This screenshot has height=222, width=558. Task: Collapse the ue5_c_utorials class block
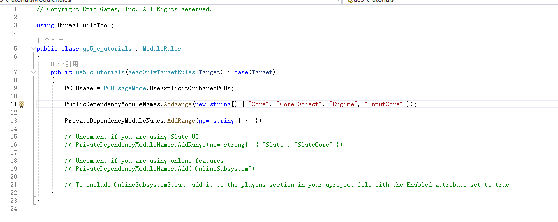pyautogui.click(x=33, y=49)
